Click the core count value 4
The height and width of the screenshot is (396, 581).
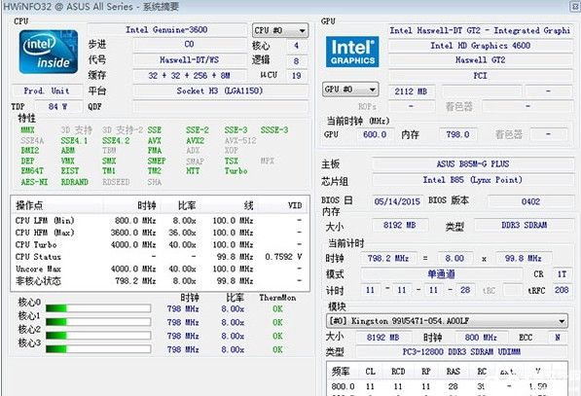297,46
